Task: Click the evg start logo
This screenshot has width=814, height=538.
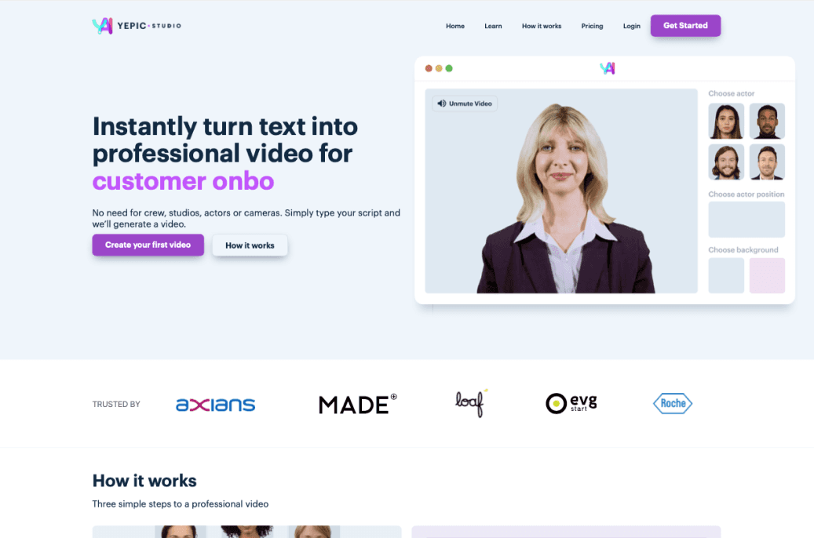Action: click(571, 403)
